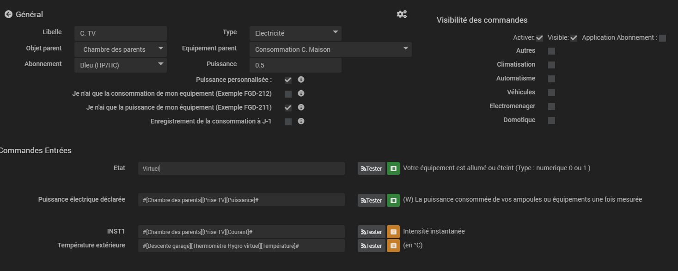Click the back arrow icon next to Général
This screenshot has width=678, height=271.
coord(8,14)
